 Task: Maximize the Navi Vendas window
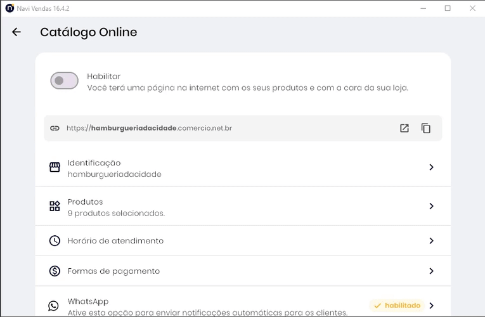pos(448,8)
